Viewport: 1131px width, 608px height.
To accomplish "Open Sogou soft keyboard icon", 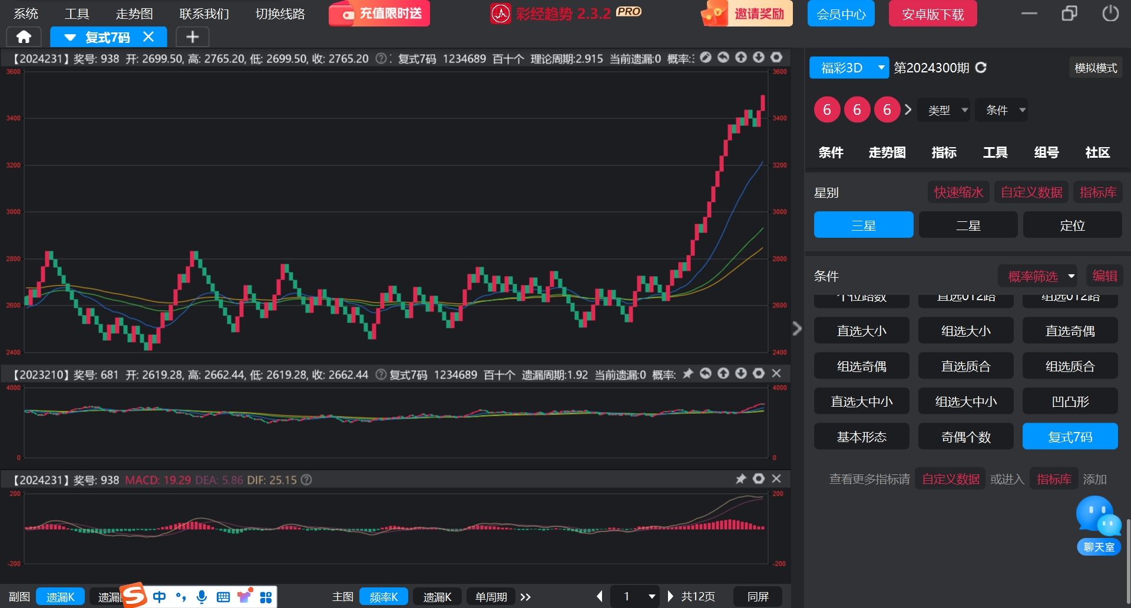I will tap(223, 597).
